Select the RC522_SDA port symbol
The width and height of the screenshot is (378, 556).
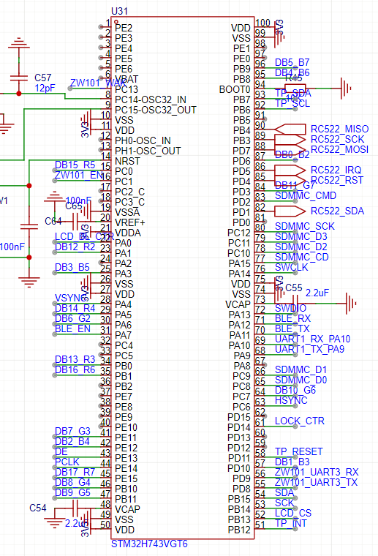point(290,211)
